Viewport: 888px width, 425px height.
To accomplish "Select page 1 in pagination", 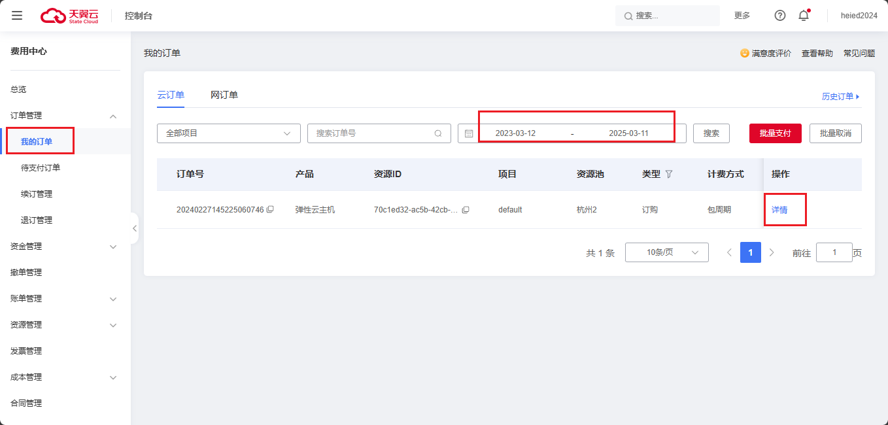I will click(751, 252).
